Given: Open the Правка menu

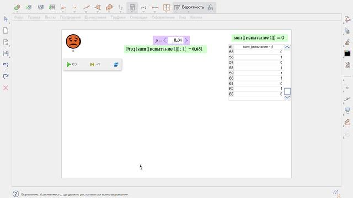Looking at the screenshot, I should (34, 17).
